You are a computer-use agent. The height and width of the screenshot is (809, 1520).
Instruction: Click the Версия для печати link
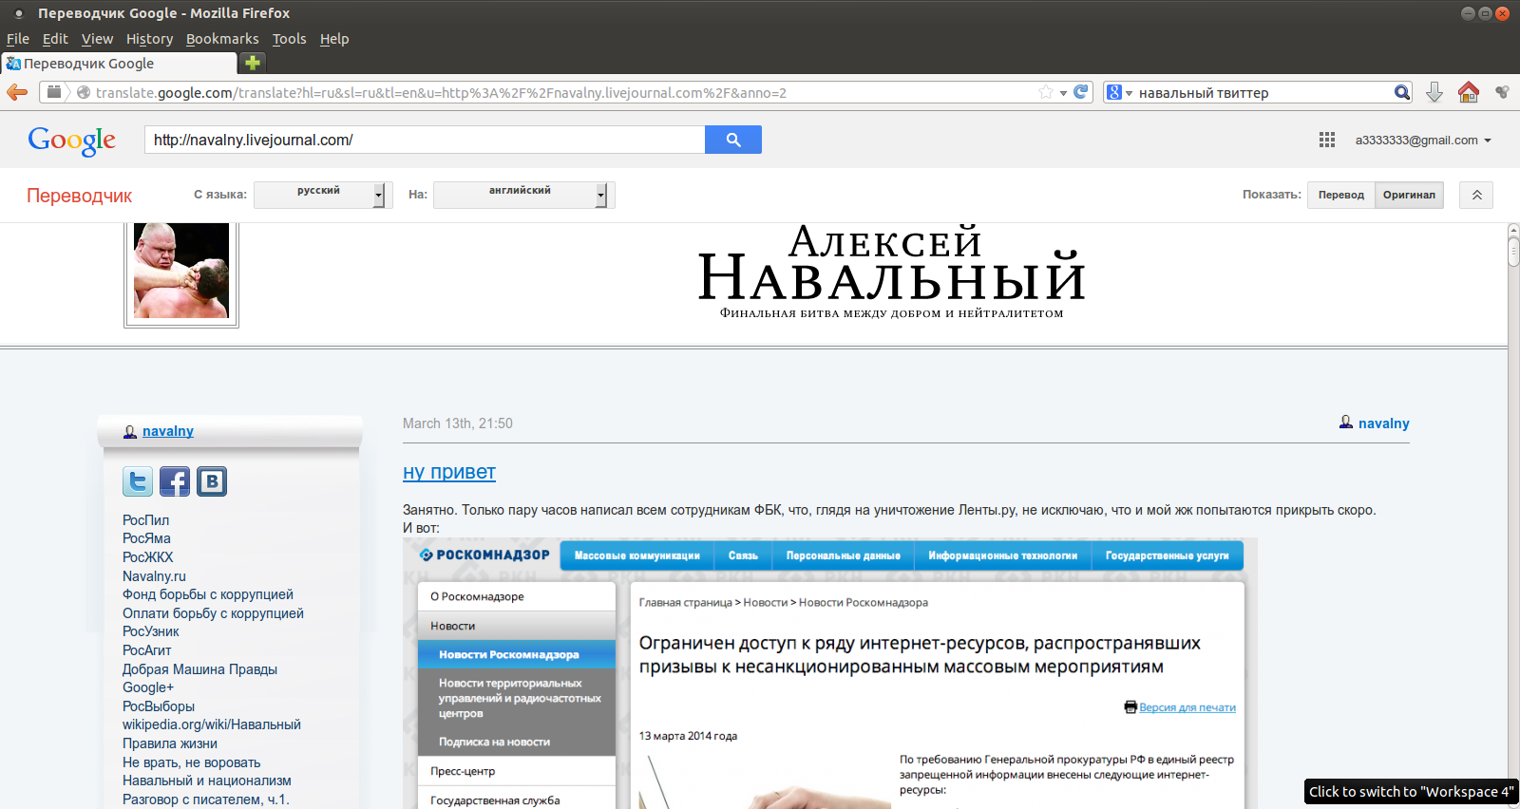(1187, 707)
